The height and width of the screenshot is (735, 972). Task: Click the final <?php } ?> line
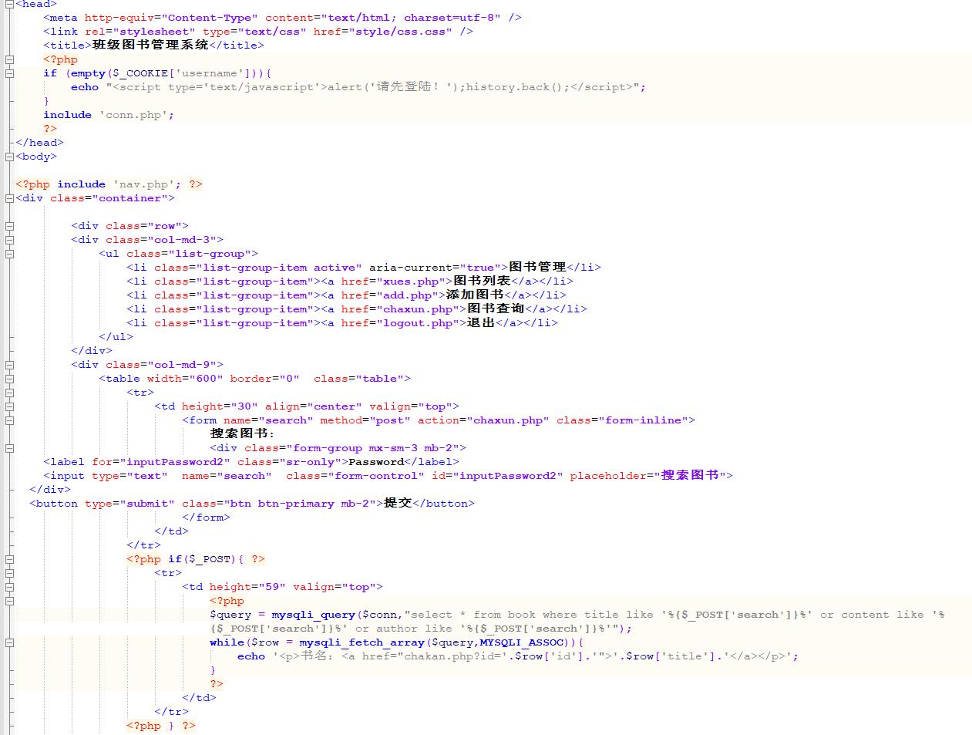point(161,726)
